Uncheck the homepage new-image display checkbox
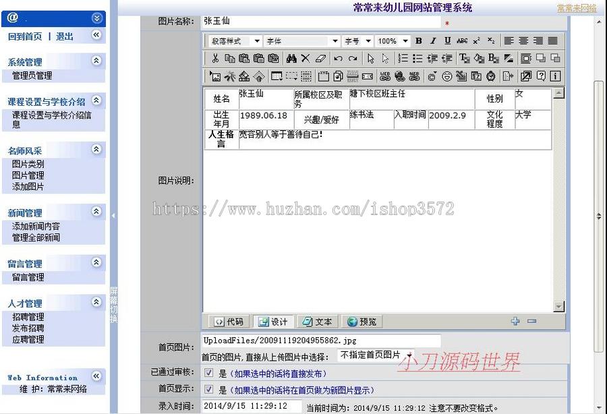This screenshot has width=607, height=414. coord(208,388)
